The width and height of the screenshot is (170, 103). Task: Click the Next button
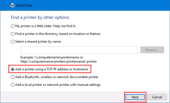tap(135, 97)
